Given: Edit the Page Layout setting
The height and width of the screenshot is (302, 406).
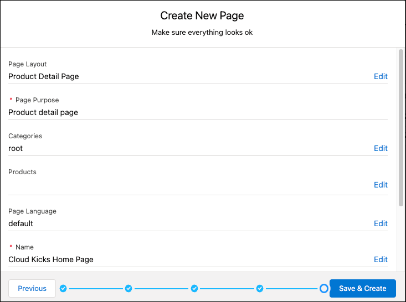Looking at the screenshot, I should [x=381, y=76].
